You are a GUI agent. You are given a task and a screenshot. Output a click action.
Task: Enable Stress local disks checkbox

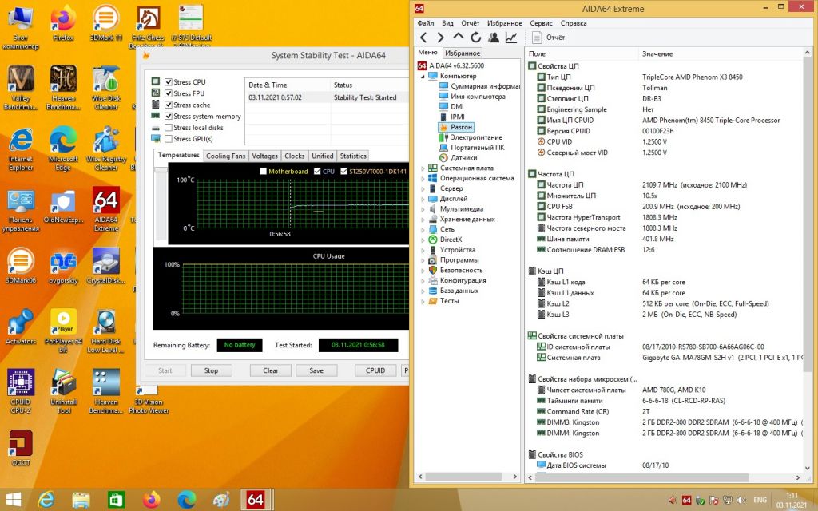pos(169,128)
